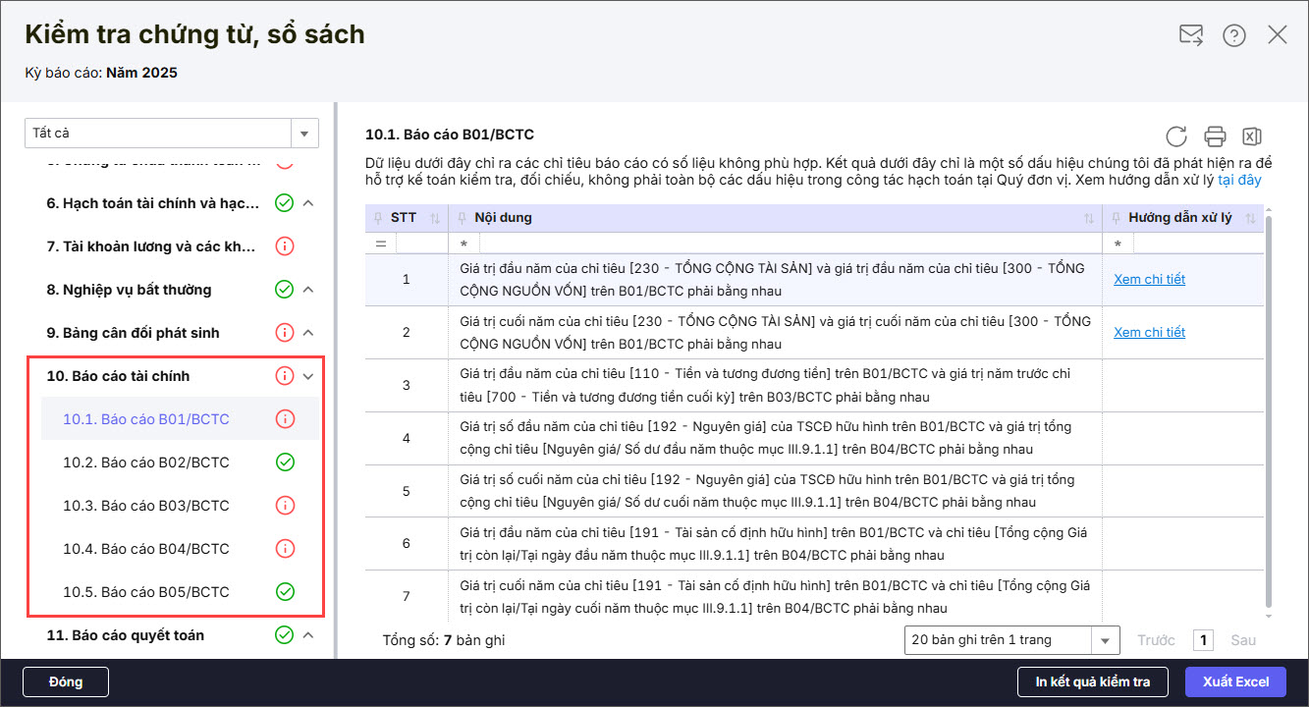Click green check icon beside 10.2 Báo cáo B02/BCTC
This screenshot has height=707, width=1309.
tap(285, 462)
